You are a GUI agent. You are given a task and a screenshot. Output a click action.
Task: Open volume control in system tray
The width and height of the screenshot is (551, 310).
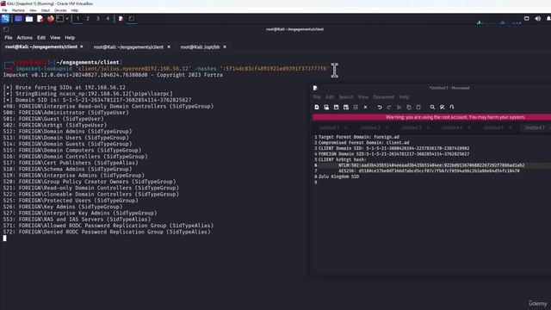pos(537,19)
